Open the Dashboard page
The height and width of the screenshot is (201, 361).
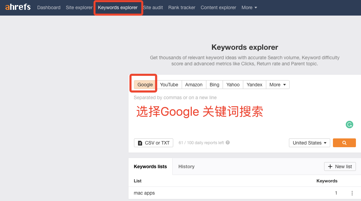[49, 7]
